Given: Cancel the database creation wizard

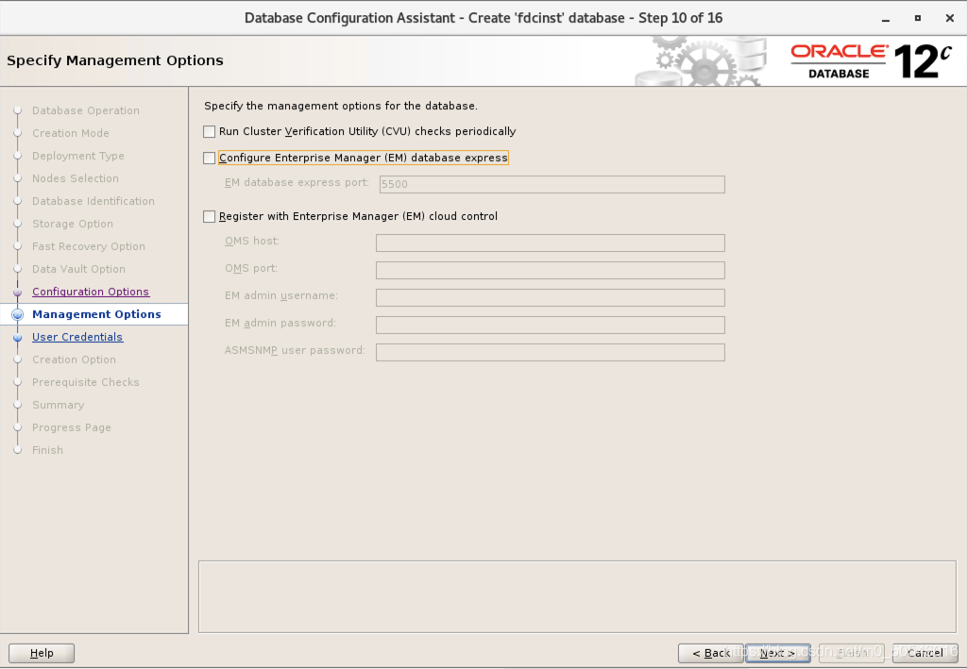Looking at the screenshot, I should pos(925,653).
